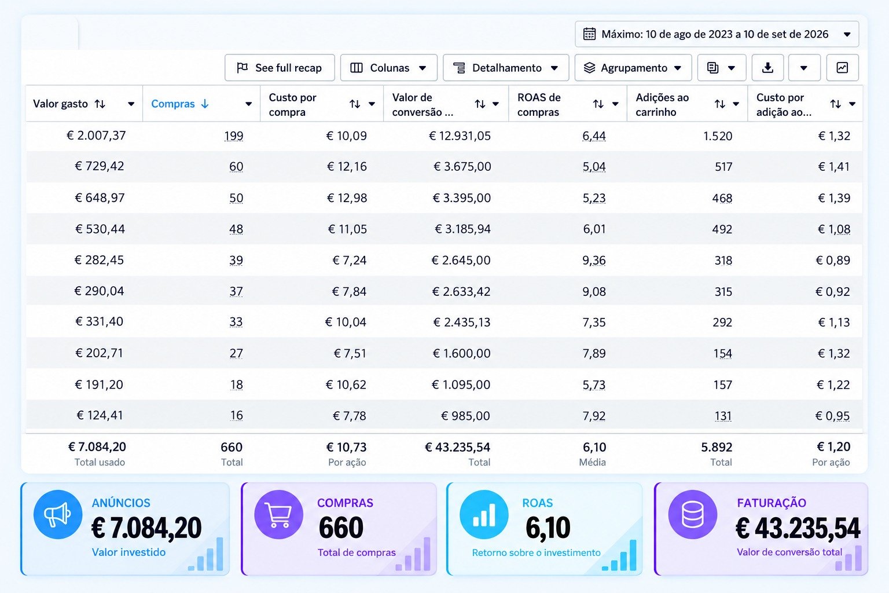This screenshot has height=593, width=889.
Task: Select the € 2.007,37 spend cell
Action: pos(96,136)
